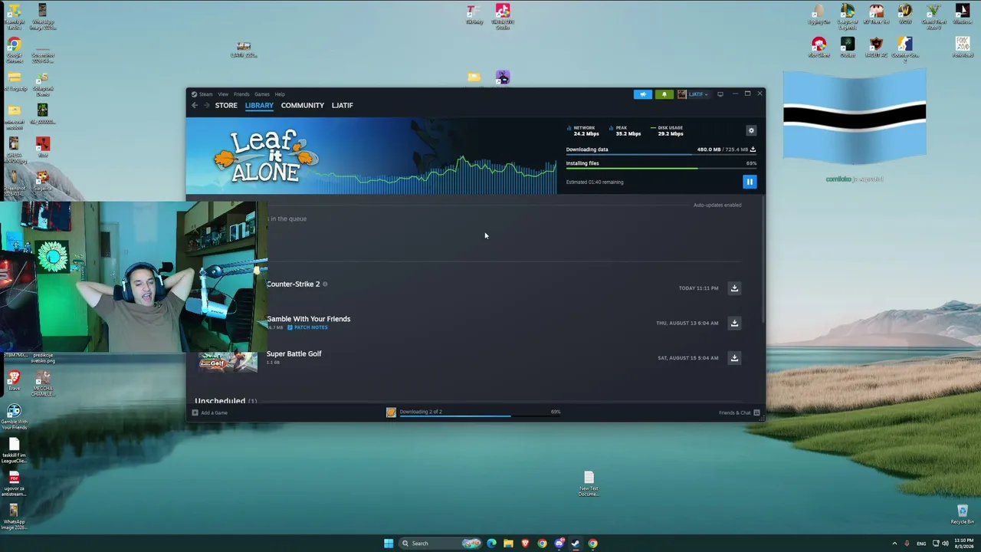Viewport: 981px width, 552px height.
Task: Open Microsoft Edge from the taskbar
Action: pos(491,544)
